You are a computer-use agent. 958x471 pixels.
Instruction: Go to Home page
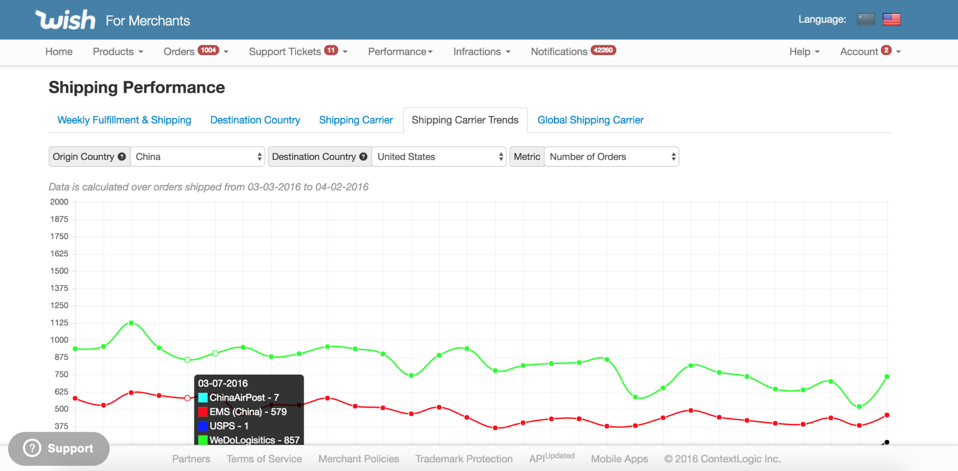tap(59, 52)
